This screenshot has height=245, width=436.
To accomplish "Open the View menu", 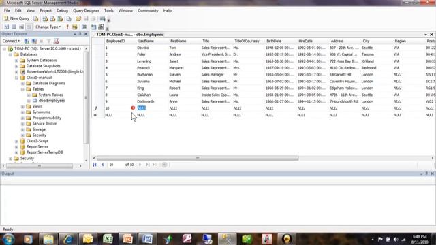I will pyautogui.click(x=31, y=11).
